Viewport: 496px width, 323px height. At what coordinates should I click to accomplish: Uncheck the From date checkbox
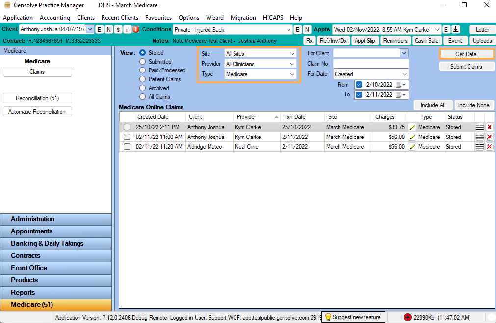[359, 85]
